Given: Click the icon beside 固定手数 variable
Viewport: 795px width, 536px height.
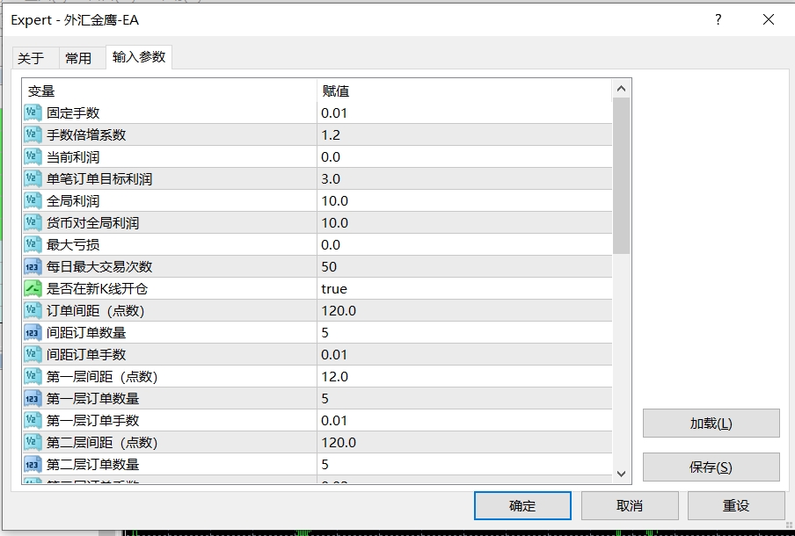Looking at the screenshot, I should coord(33,112).
